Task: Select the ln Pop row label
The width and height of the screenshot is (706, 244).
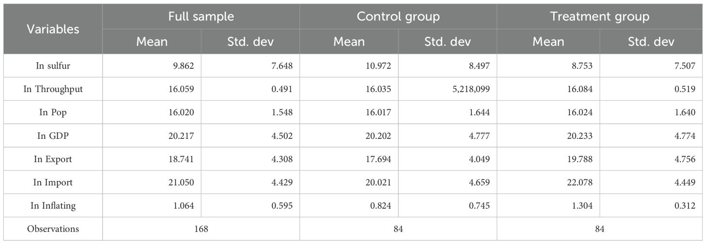Action: (x=53, y=112)
